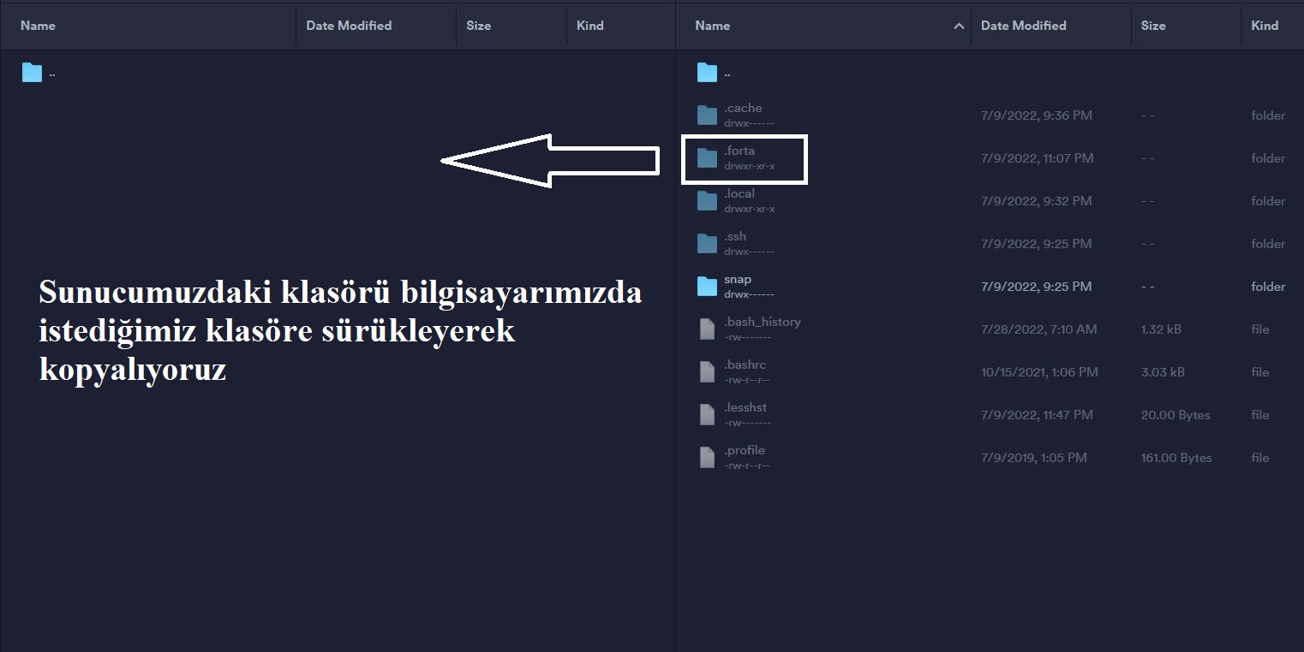Click the folder kind of snap row
This screenshot has width=1304, height=652.
1268,287
